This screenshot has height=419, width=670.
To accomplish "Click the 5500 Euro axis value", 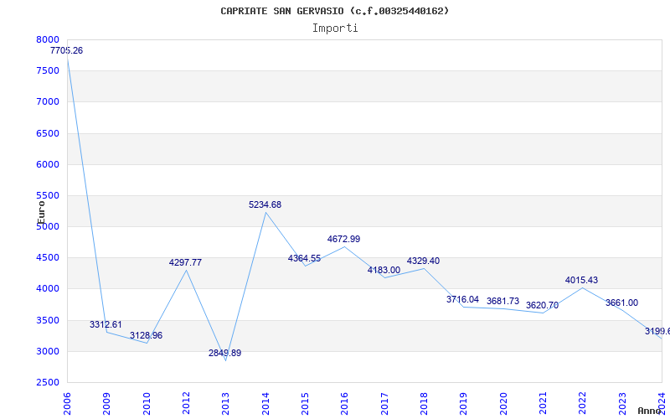I will (x=48, y=196).
